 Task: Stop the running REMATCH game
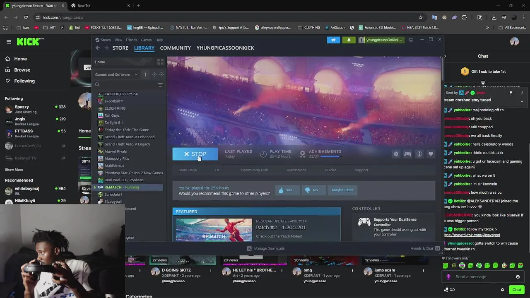[195, 154]
